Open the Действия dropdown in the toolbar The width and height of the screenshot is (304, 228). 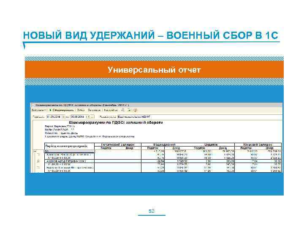point(39,110)
